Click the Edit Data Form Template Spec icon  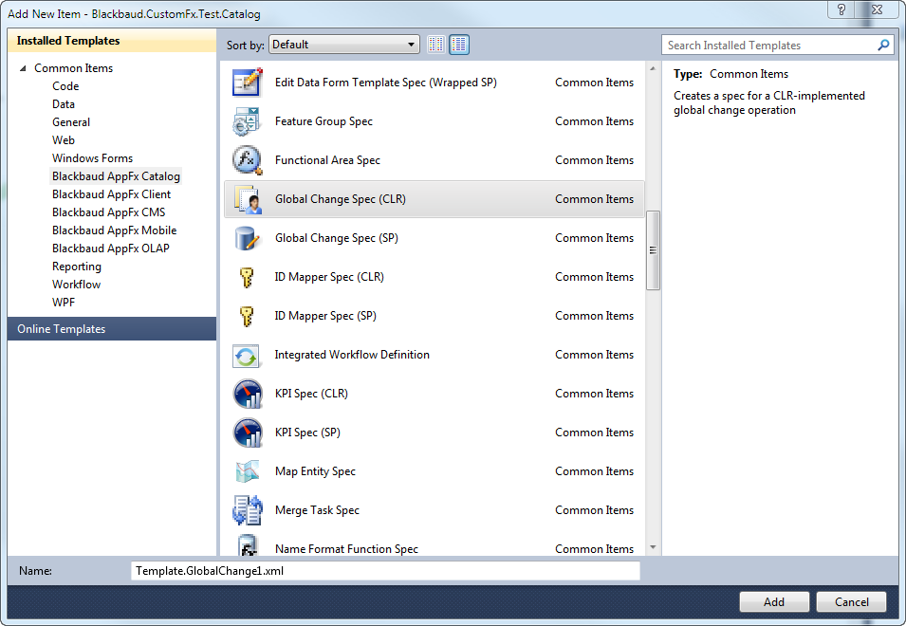pyautogui.click(x=248, y=82)
